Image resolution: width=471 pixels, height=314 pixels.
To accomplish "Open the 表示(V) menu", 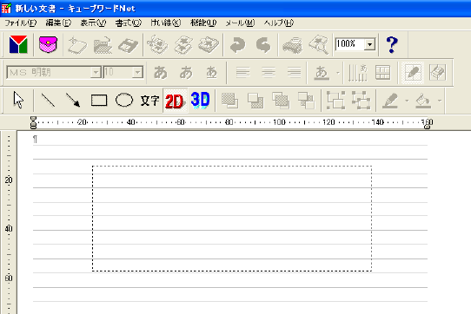I will pyautogui.click(x=93, y=23).
